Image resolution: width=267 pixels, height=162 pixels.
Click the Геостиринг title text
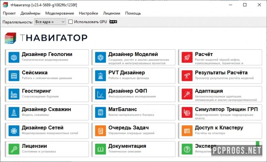coord(36,91)
